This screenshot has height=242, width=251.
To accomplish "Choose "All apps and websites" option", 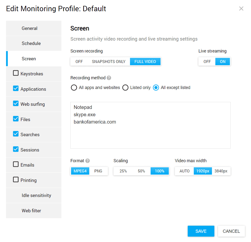I will (74, 87).
